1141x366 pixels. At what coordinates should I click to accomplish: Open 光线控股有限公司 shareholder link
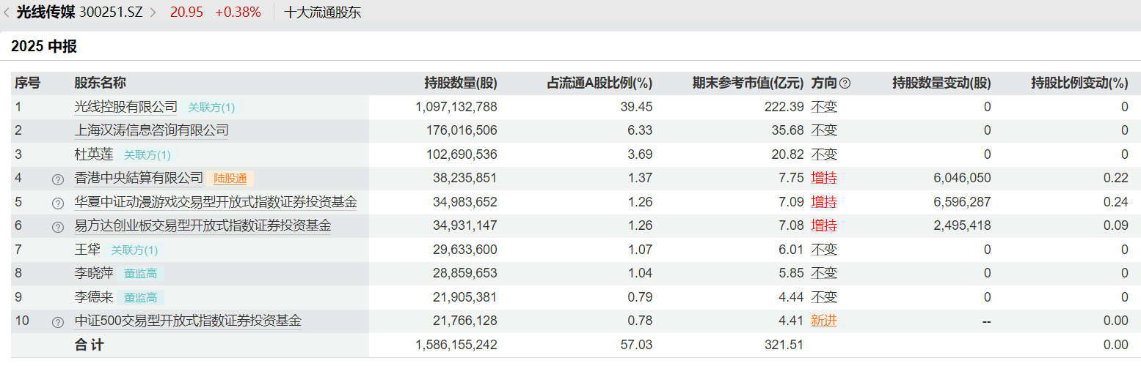125,107
